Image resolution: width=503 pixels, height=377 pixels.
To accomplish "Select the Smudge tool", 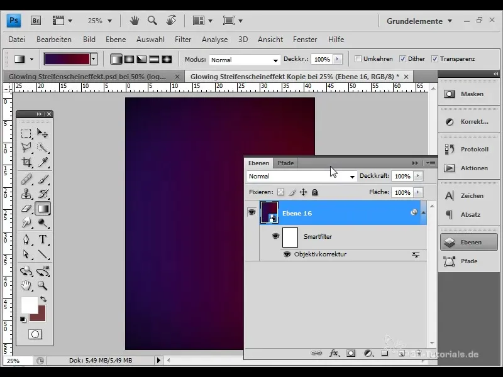I will point(26,222).
